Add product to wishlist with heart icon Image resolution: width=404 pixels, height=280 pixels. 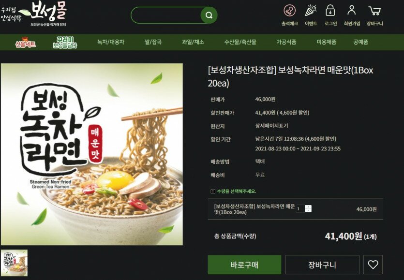373,265
